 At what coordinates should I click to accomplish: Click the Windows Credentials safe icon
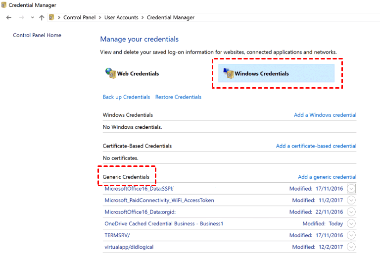tap(228, 73)
